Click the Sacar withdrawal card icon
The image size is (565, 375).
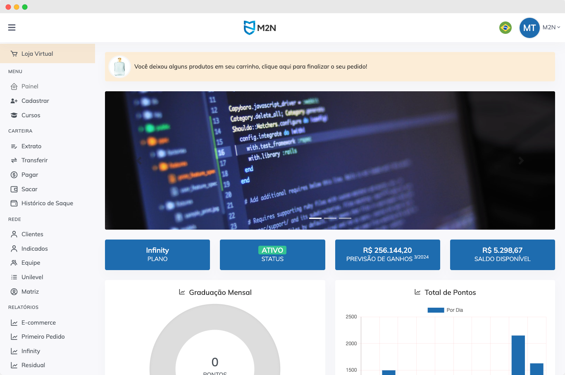point(14,189)
